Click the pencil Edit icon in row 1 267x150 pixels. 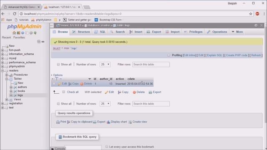pyautogui.click(x=59, y=84)
